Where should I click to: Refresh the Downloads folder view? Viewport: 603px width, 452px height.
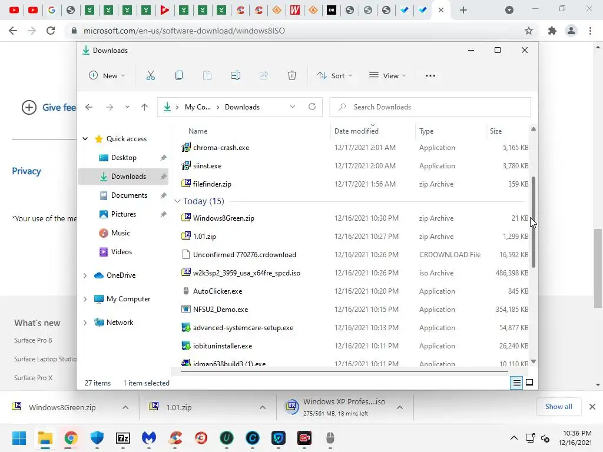pyautogui.click(x=312, y=107)
